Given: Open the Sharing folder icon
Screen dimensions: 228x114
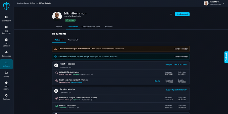Looking at the screenshot, I should point(6,73).
